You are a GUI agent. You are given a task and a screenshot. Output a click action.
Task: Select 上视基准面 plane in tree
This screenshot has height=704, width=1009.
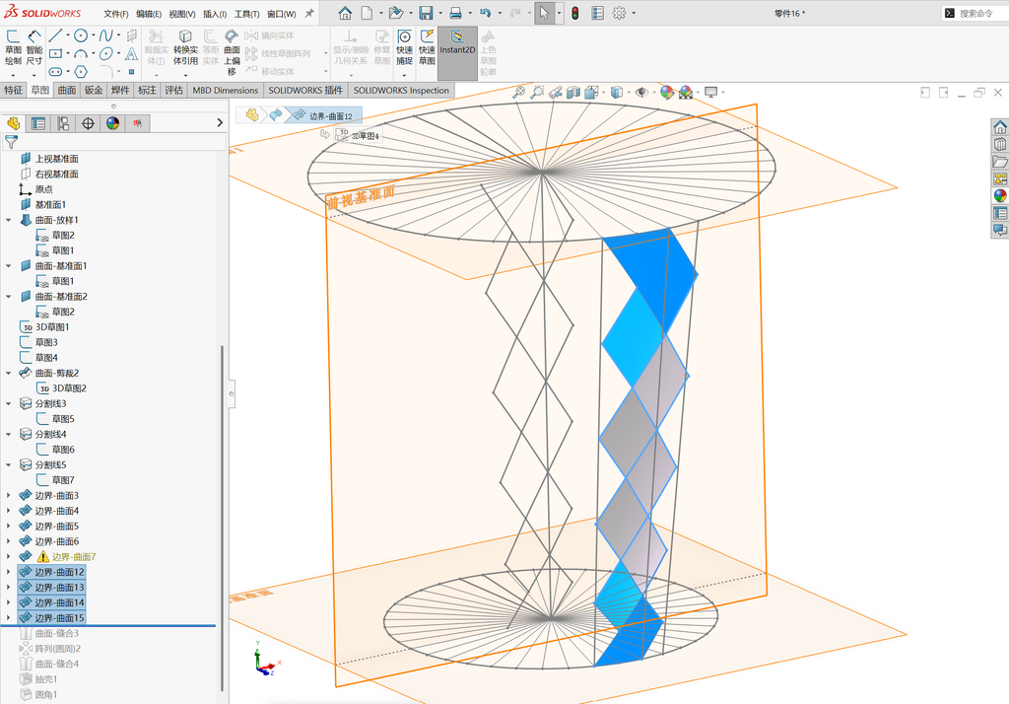pyautogui.click(x=56, y=159)
